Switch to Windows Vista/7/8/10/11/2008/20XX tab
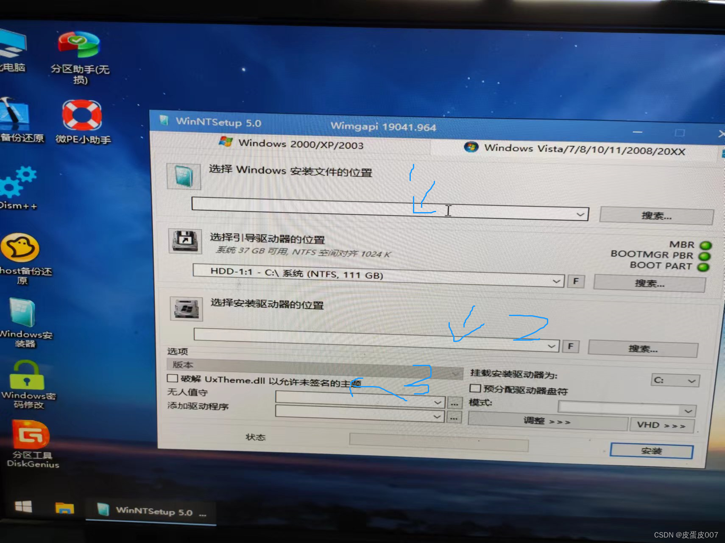725x543 pixels. point(575,149)
